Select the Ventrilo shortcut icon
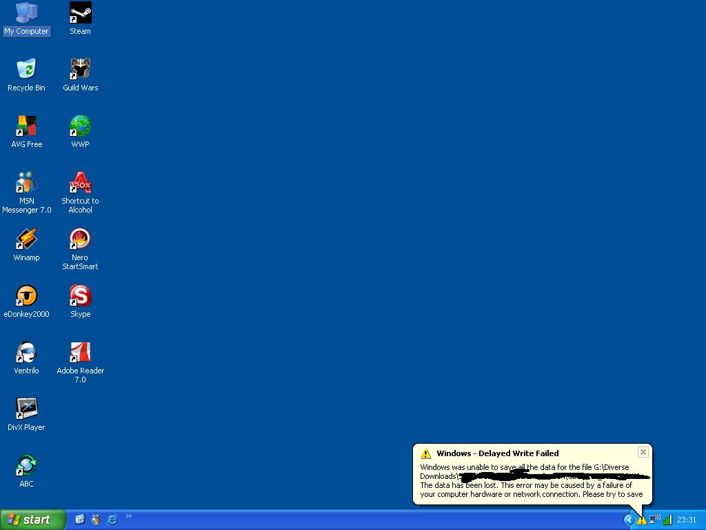 click(27, 358)
